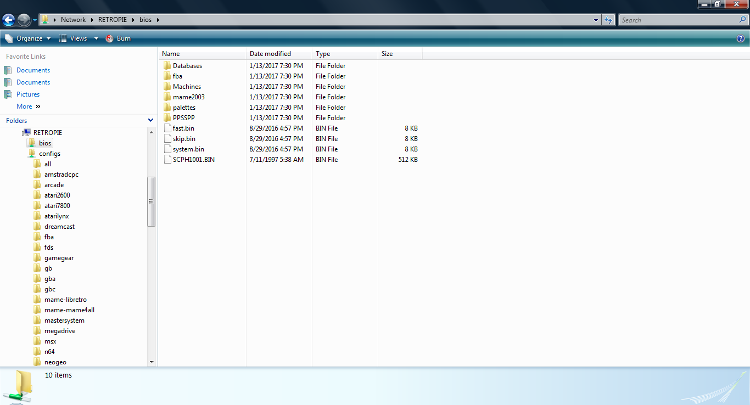Click the Burn disc toolbar icon
750x405 pixels.
pos(110,38)
